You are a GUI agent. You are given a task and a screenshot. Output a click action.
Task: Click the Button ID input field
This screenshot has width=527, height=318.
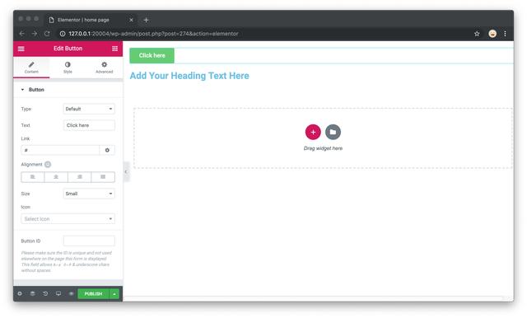(x=89, y=241)
